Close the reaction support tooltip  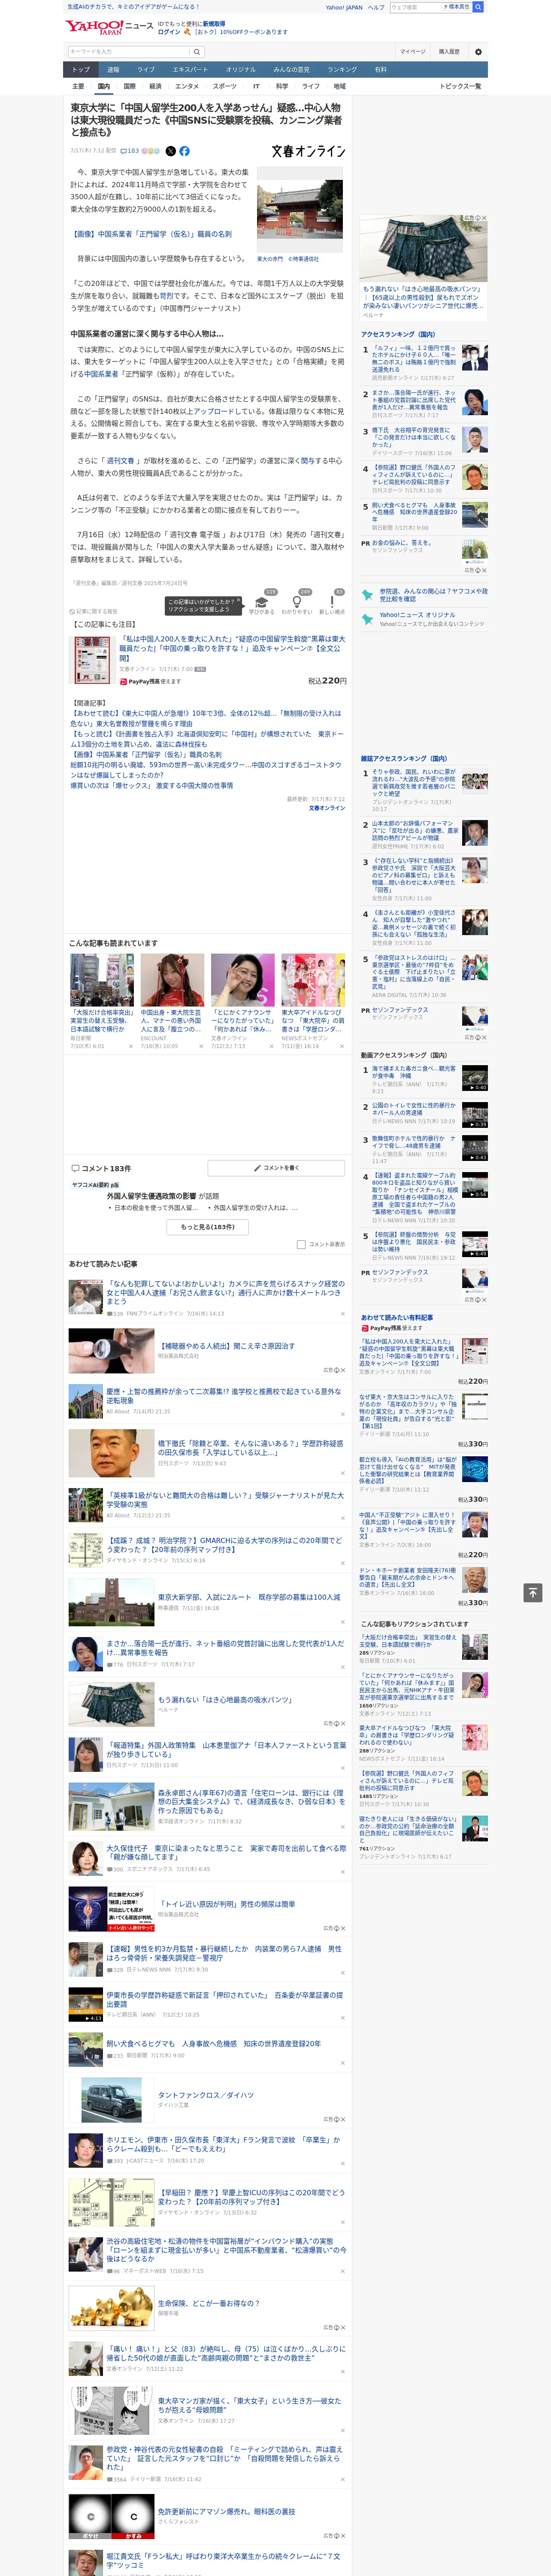click(x=238, y=601)
